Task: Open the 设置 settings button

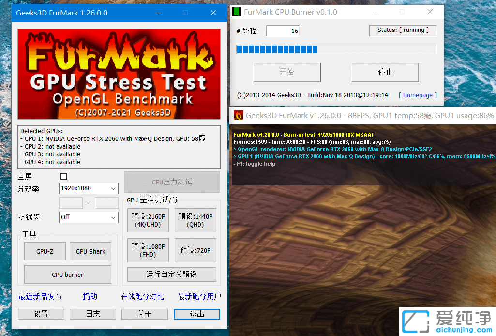Action: coord(41,314)
